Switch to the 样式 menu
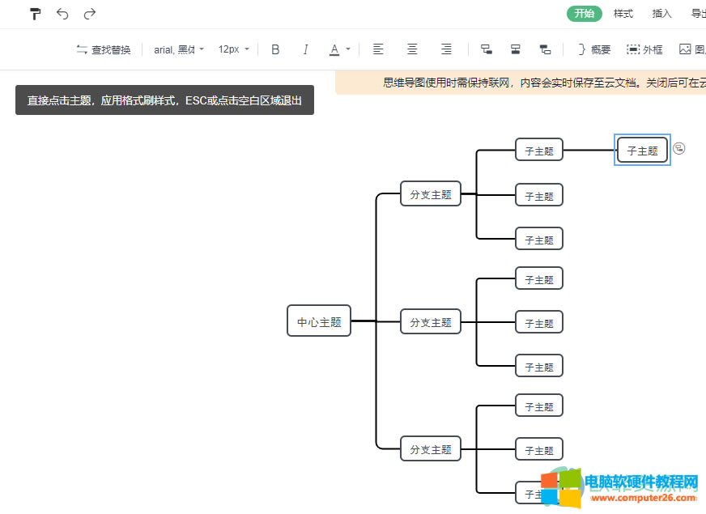This screenshot has width=706, height=514. [x=623, y=14]
